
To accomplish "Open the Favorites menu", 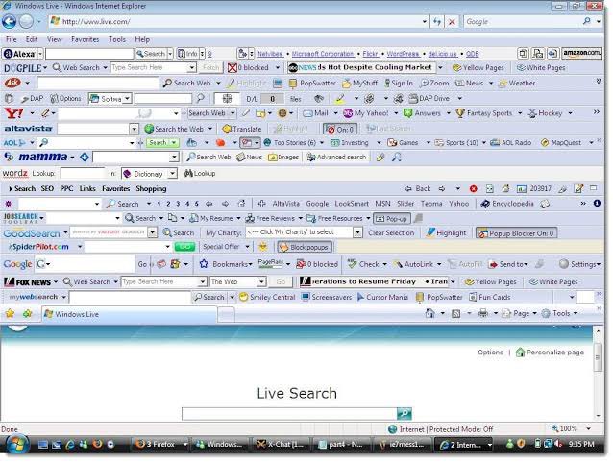I will (x=85, y=39).
